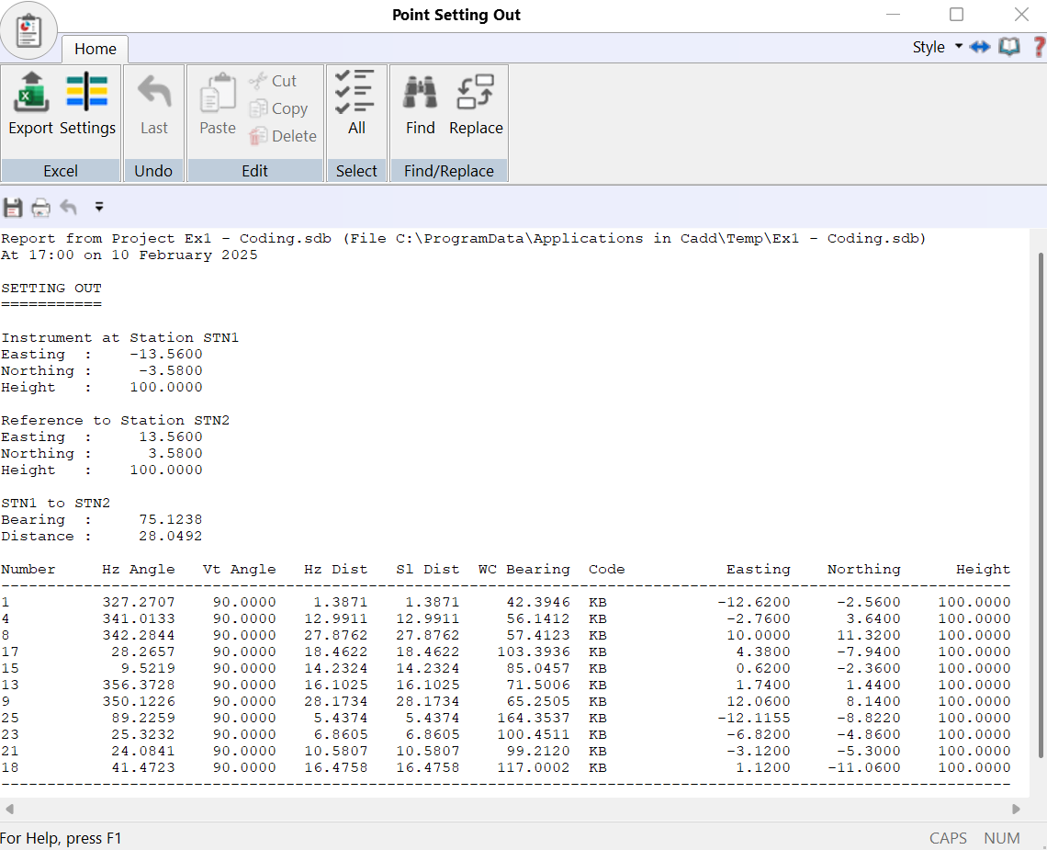Click the round application button at top left
1047x850 pixels.
[28, 30]
